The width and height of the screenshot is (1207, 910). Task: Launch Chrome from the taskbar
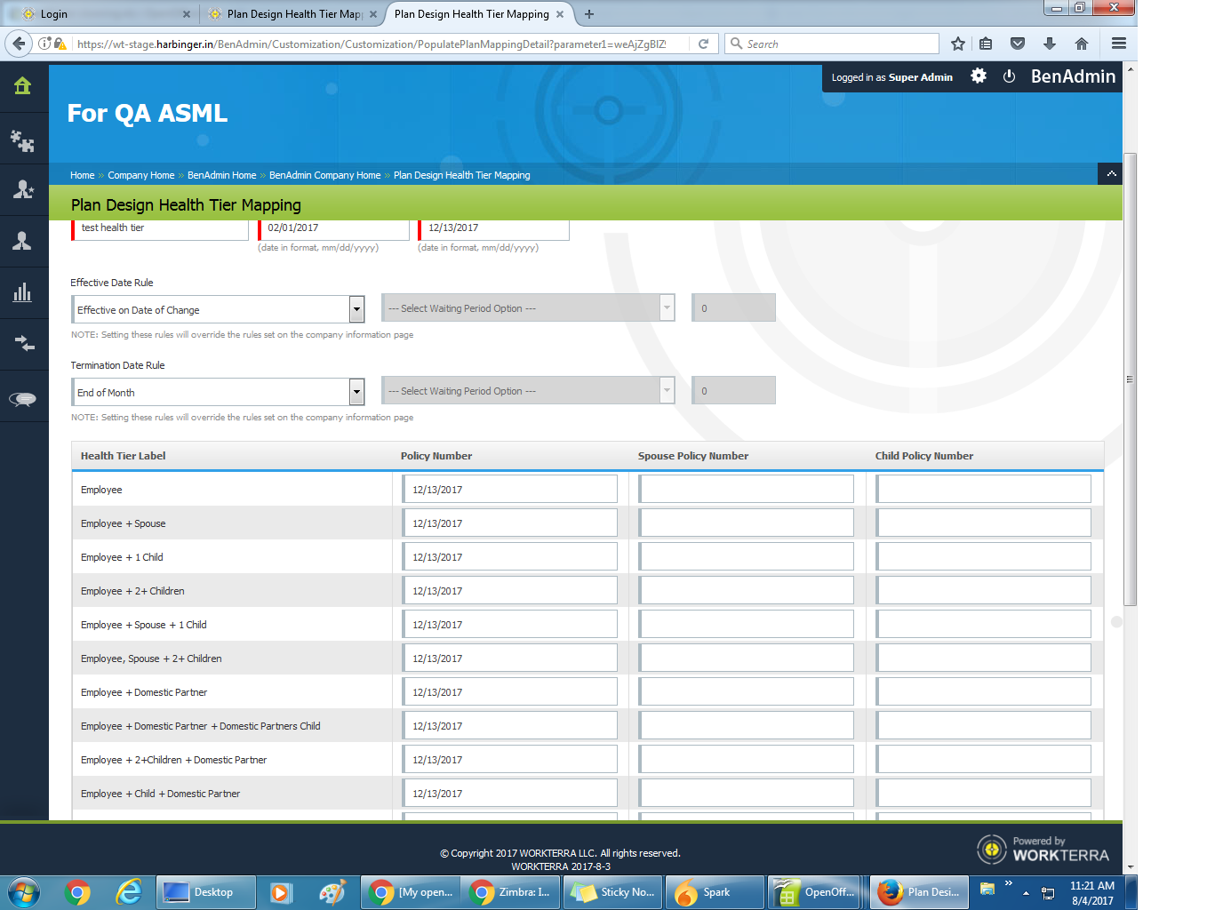tap(78, 892)
